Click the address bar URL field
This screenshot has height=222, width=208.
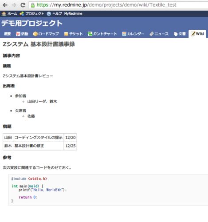tap(118, 5)
